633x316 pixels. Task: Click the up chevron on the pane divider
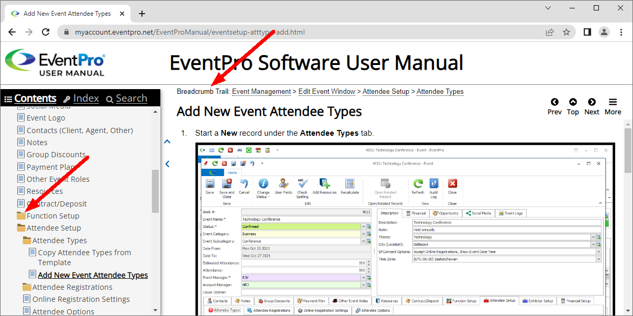tap(167, 141)
